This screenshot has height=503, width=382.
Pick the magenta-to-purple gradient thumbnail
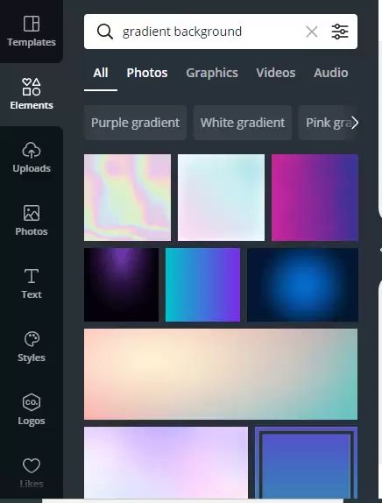coord(315,197)
